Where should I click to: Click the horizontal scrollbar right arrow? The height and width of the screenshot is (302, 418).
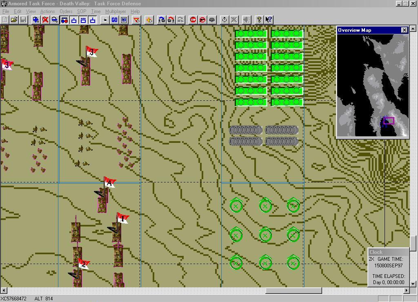[x=407, y=291]
